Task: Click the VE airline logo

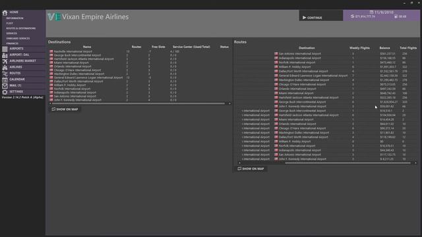Action: click(54, 17)
